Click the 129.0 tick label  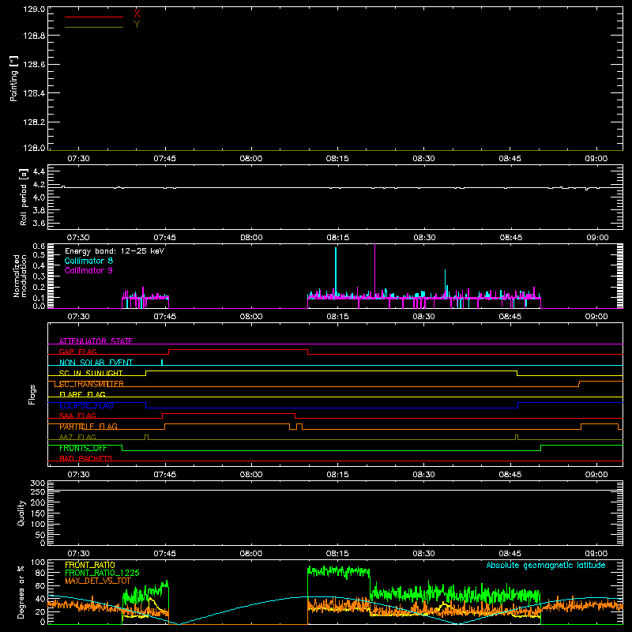(x=34, y=9)
